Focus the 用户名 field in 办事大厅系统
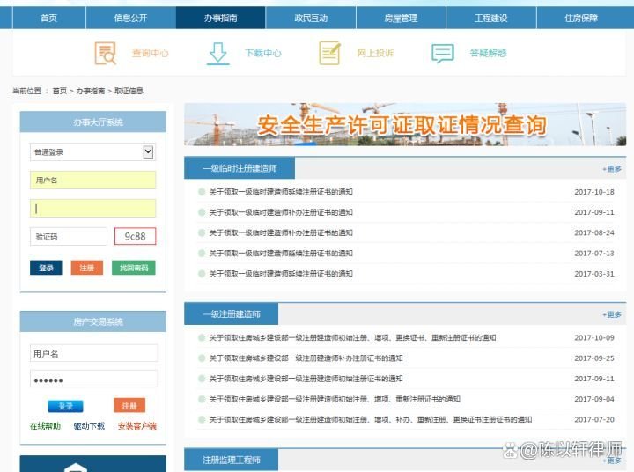 tap(92, 180)
